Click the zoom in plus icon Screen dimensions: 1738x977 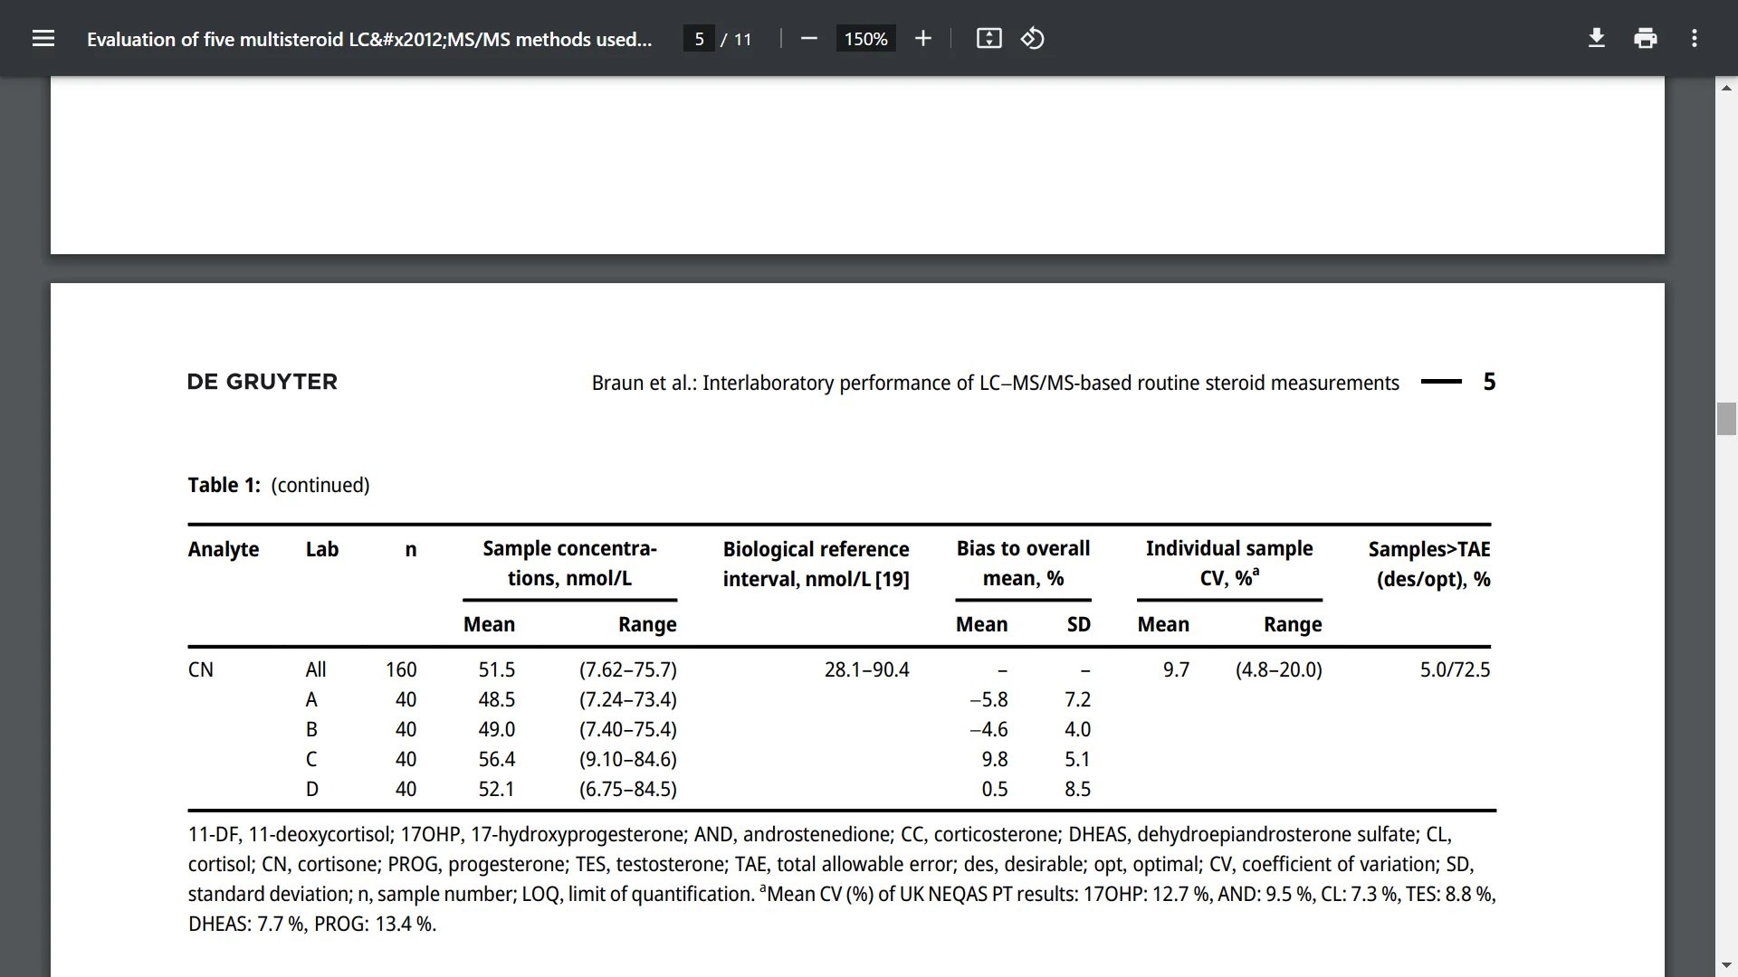pos(922,39)
